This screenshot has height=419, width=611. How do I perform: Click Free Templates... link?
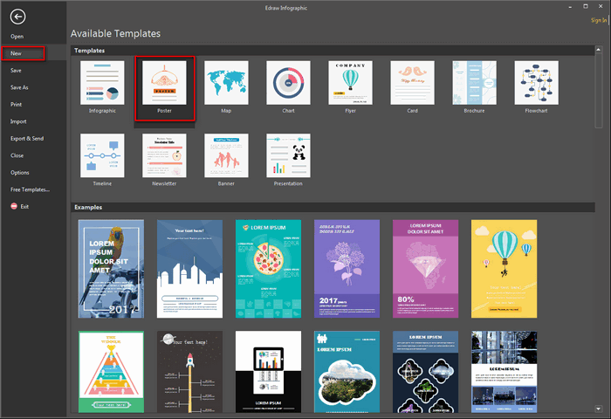(x=30, y=189)
